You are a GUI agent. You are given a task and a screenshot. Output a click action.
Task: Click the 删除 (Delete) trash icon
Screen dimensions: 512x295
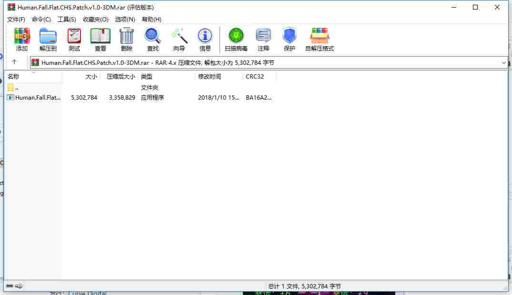coord(126,39)
